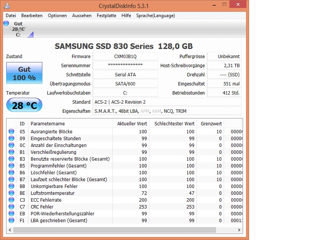Click status orb of Ausrangierte Blöcke row
This screenshot has width=311, height=240.
coord(11,131)
